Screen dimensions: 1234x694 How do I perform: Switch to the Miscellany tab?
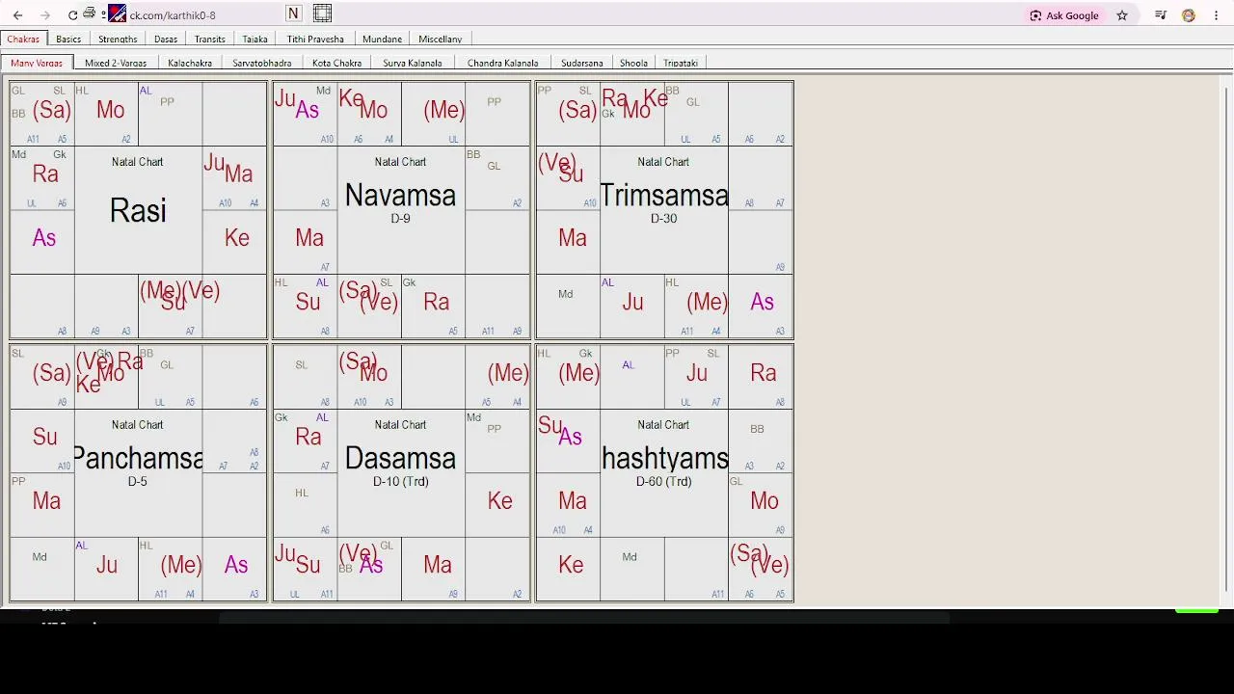pos(440,40)
